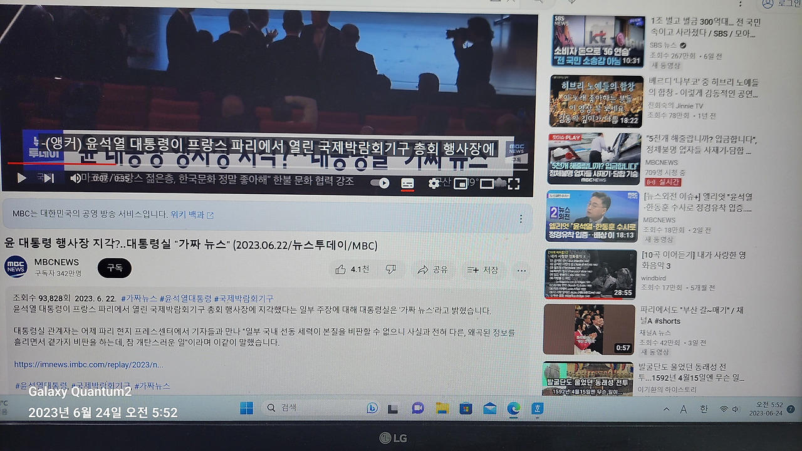Open MBC info panel three-dot menu
Viewport: 802px width, 451px height.
[520, 219]
